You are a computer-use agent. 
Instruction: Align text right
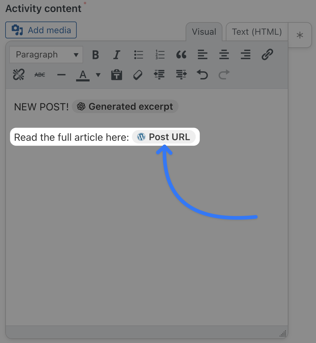pyautogui.click(x=246, y=55)
